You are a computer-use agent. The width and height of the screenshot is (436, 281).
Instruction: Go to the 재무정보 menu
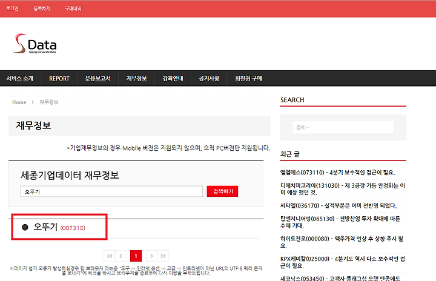coord(136,79)
